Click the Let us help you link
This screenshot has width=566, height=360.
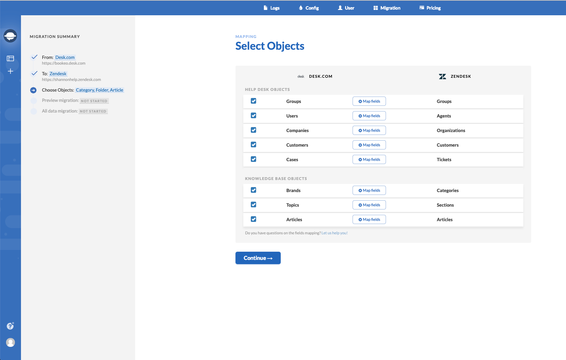(334, 233)
